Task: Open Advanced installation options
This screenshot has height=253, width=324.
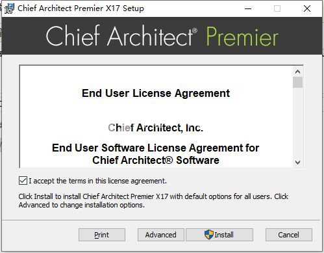Action: 161,235
